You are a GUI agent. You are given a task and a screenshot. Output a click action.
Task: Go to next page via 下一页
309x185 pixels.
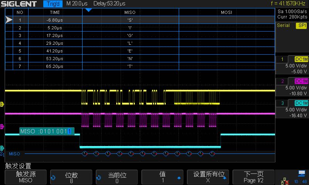[253, 177]
